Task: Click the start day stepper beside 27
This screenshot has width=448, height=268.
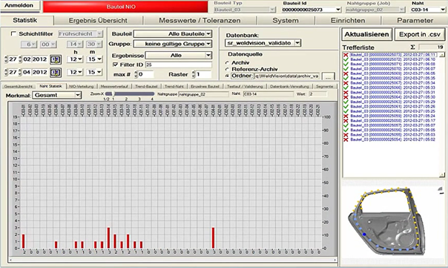Action: click(6, 59)
